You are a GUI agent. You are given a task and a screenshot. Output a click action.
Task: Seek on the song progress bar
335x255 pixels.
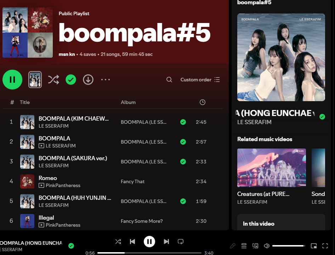point(149,253)
